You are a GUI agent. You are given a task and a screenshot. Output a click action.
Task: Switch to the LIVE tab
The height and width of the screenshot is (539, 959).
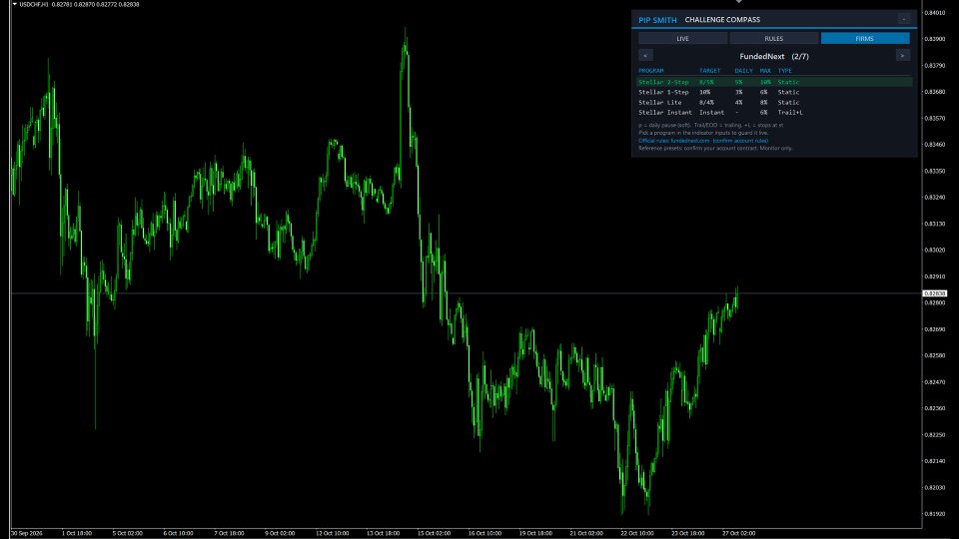[682, 39]
